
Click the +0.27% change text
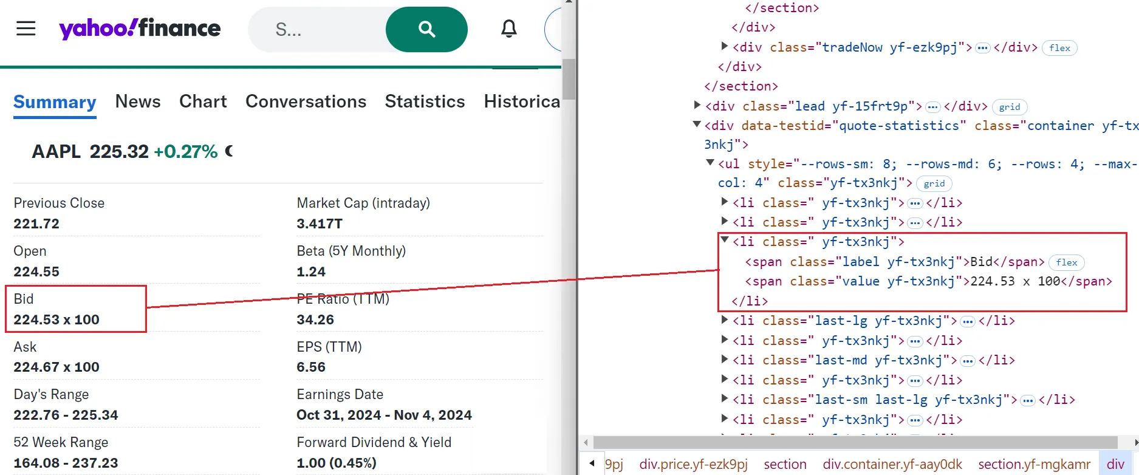(x=186, y=151)
